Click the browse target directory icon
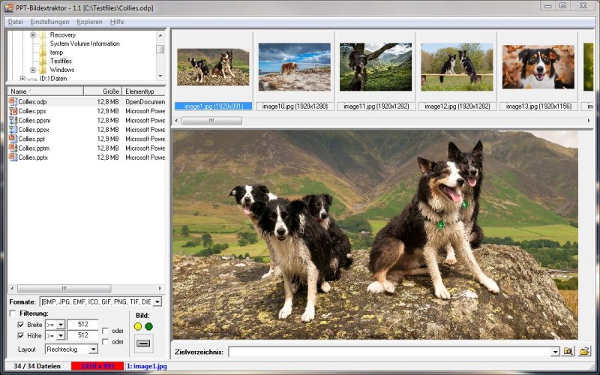This screenshot has height=375, width=600. [568, 351]
